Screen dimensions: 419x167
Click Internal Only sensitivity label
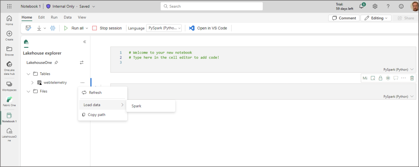pos(61,7)
